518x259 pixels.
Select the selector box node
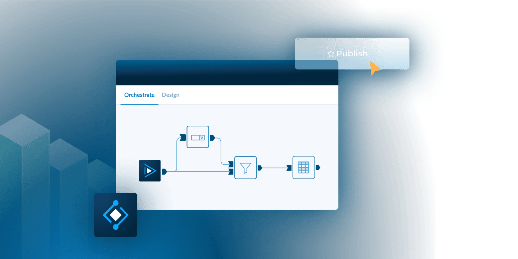(198, 137)
